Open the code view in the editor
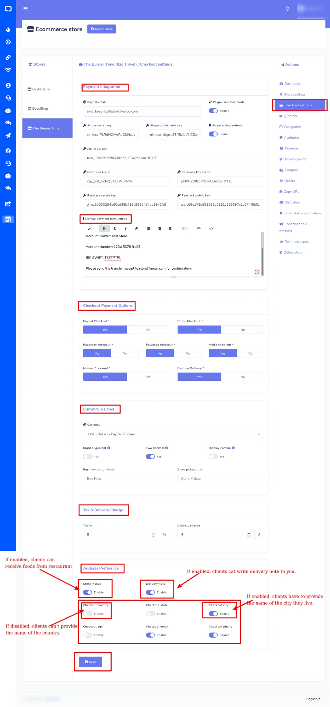Image resolution: width=330 pixels, height=707 pixels. click(211, 229)
